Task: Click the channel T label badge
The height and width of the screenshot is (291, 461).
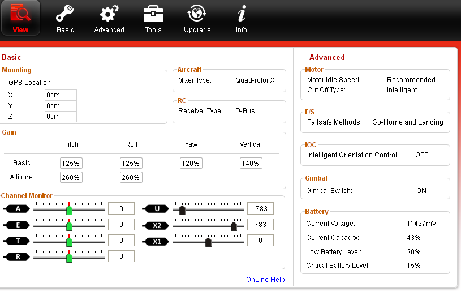Action: click(16, 241)
